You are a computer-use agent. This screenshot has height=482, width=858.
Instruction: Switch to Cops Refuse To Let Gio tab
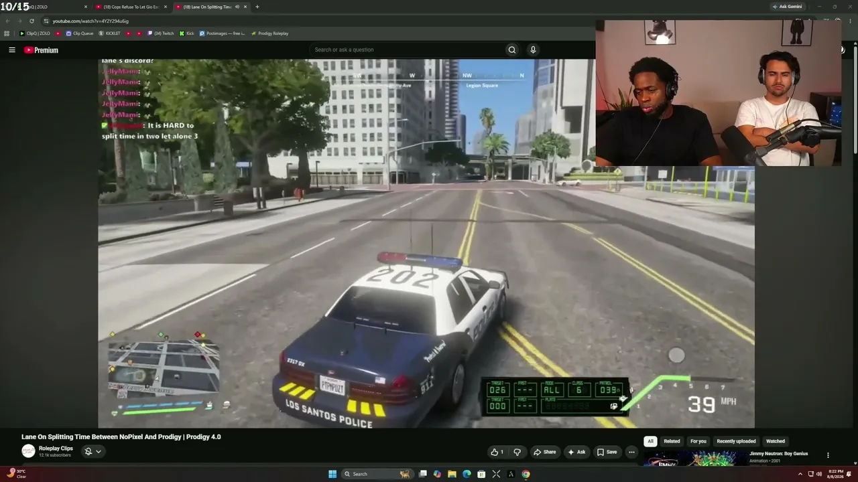(x=131, y=7)
